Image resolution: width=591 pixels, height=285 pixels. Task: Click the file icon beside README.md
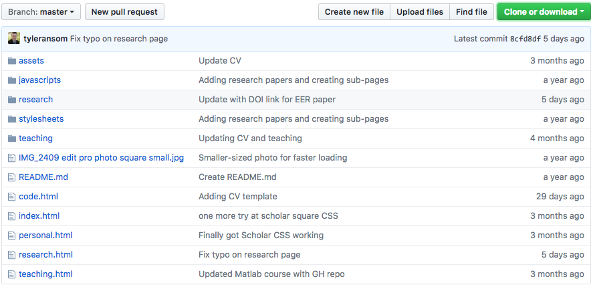pyautogui.click(x=11, y=177)
